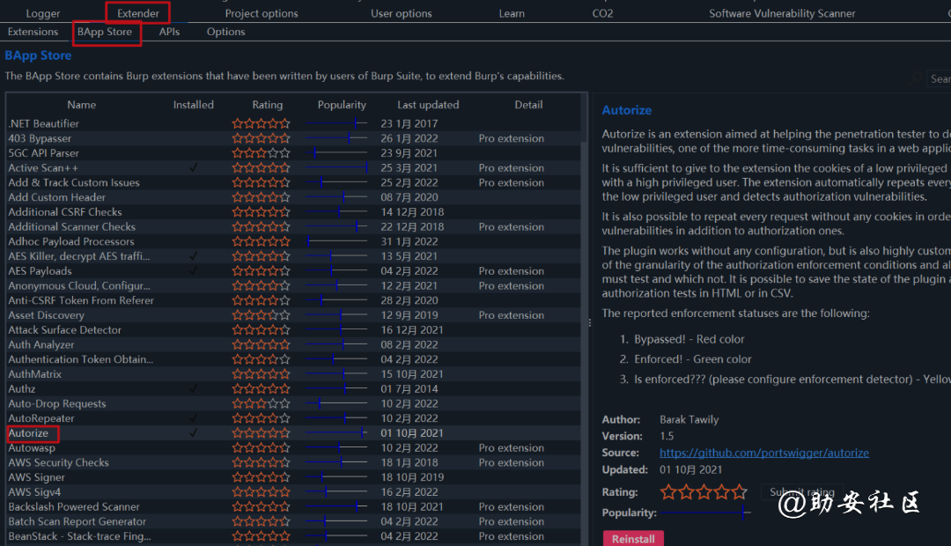Screen dimensions: 951x546
Task: Click the Autorize popularity bar in details
Action: [705, 513]
